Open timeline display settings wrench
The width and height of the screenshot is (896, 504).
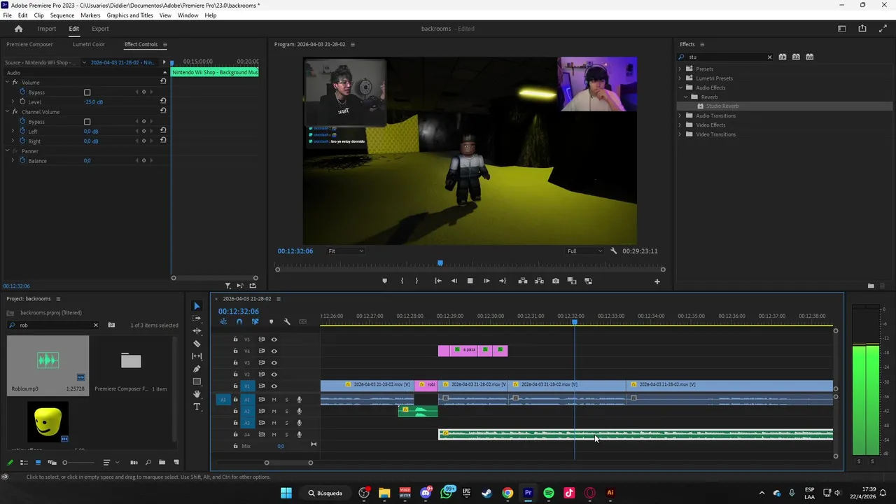[x=287, y=322]
